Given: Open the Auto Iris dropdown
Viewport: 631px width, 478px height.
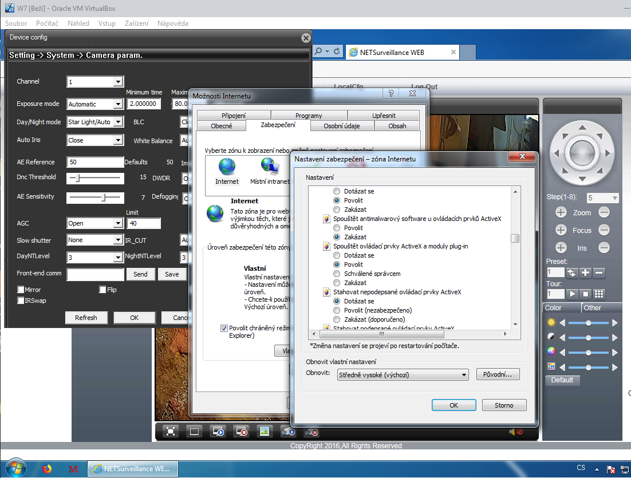Looking at the screenshot, I should pos(118,140).
